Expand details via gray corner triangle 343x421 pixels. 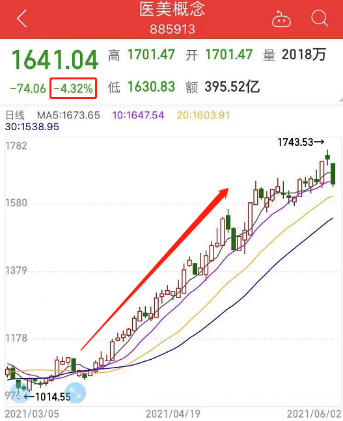(x=340, y=100)
